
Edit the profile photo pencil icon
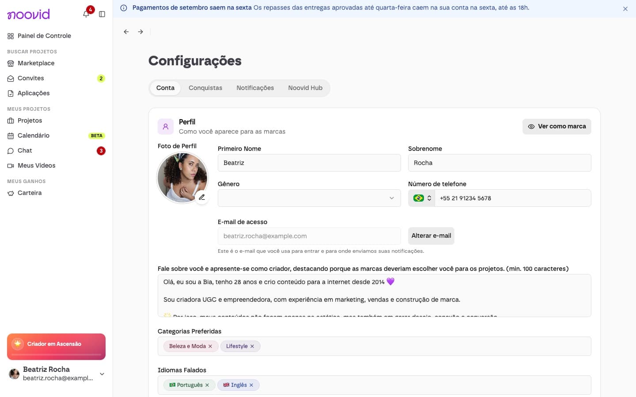click(x=202, y=197)
